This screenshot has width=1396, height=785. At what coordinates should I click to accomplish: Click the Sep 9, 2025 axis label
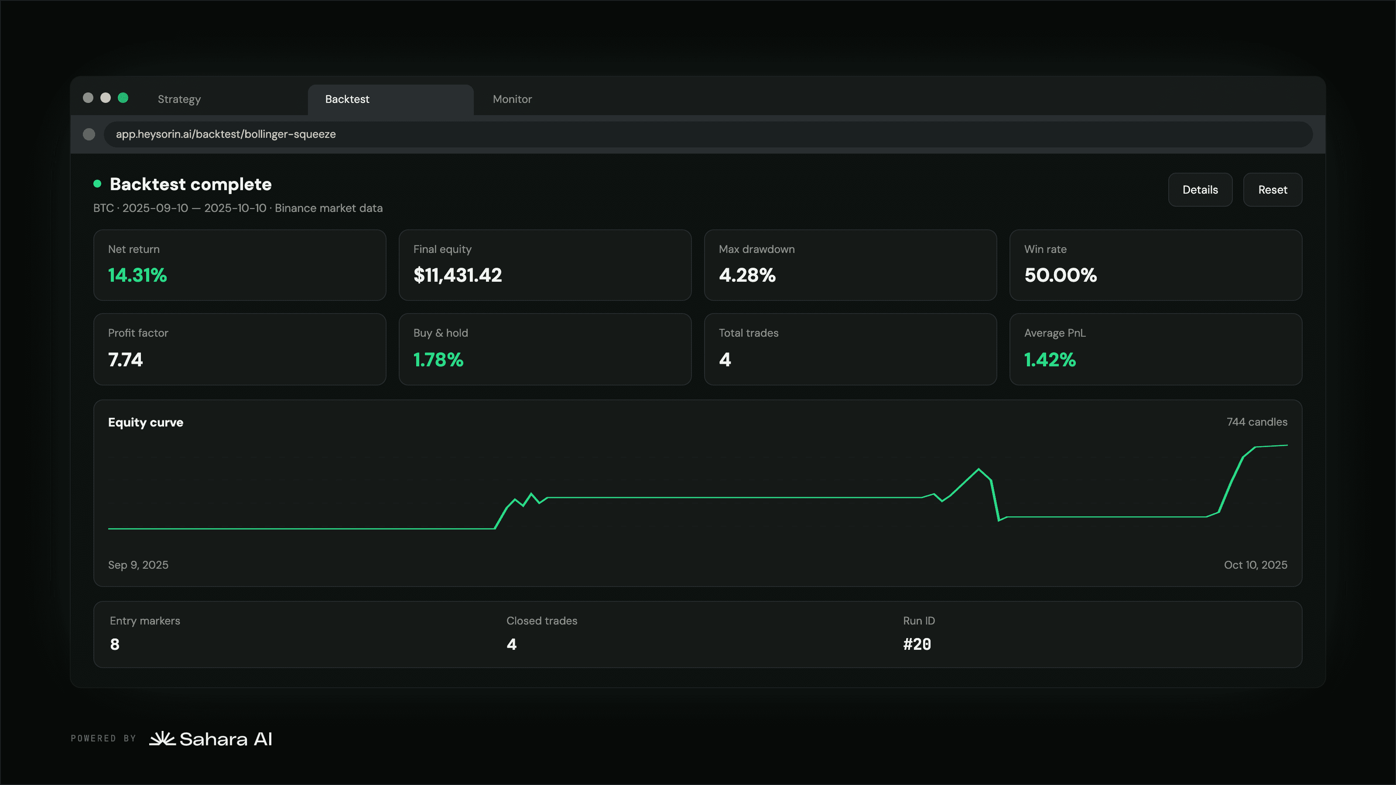[x=138, y=565]
